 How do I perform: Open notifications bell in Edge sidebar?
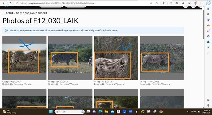pyautogui.click(x=208, y=9)
